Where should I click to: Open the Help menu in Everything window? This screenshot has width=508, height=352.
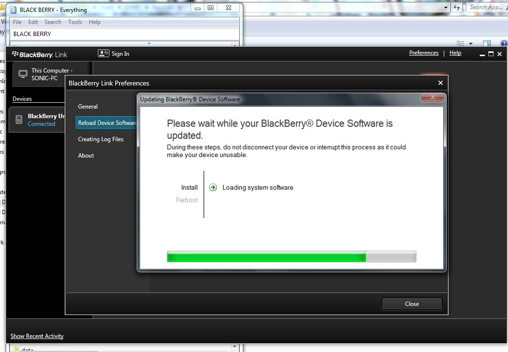(95, 22)
